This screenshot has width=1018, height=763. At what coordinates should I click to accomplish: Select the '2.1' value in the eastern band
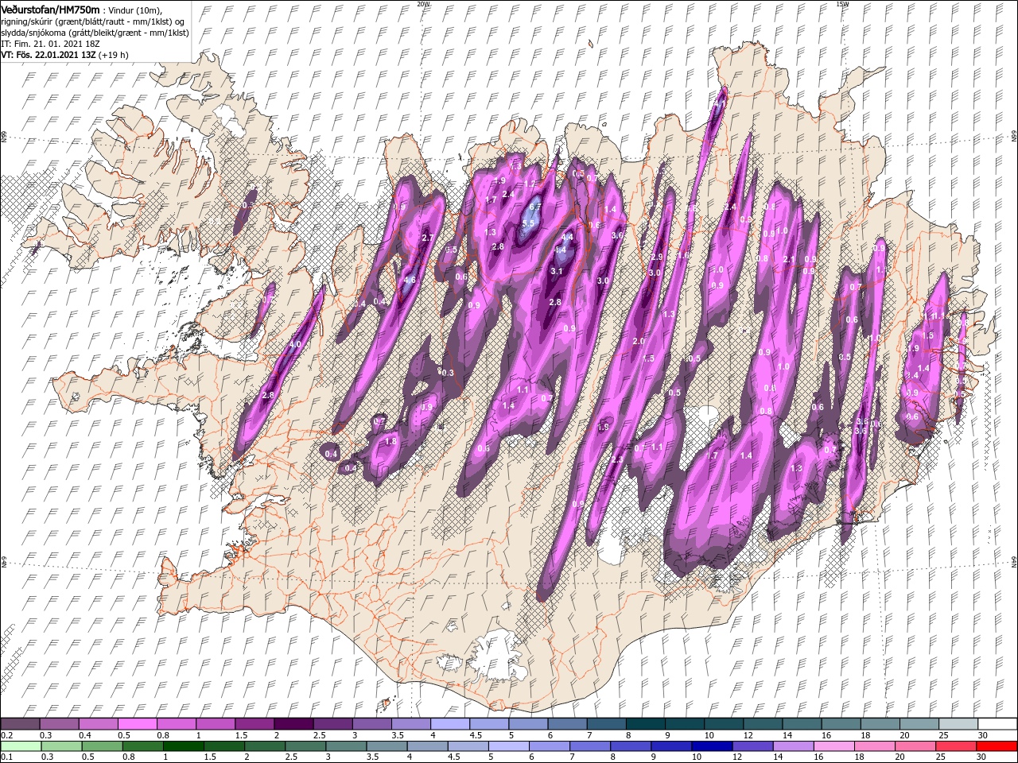[789, 260]
